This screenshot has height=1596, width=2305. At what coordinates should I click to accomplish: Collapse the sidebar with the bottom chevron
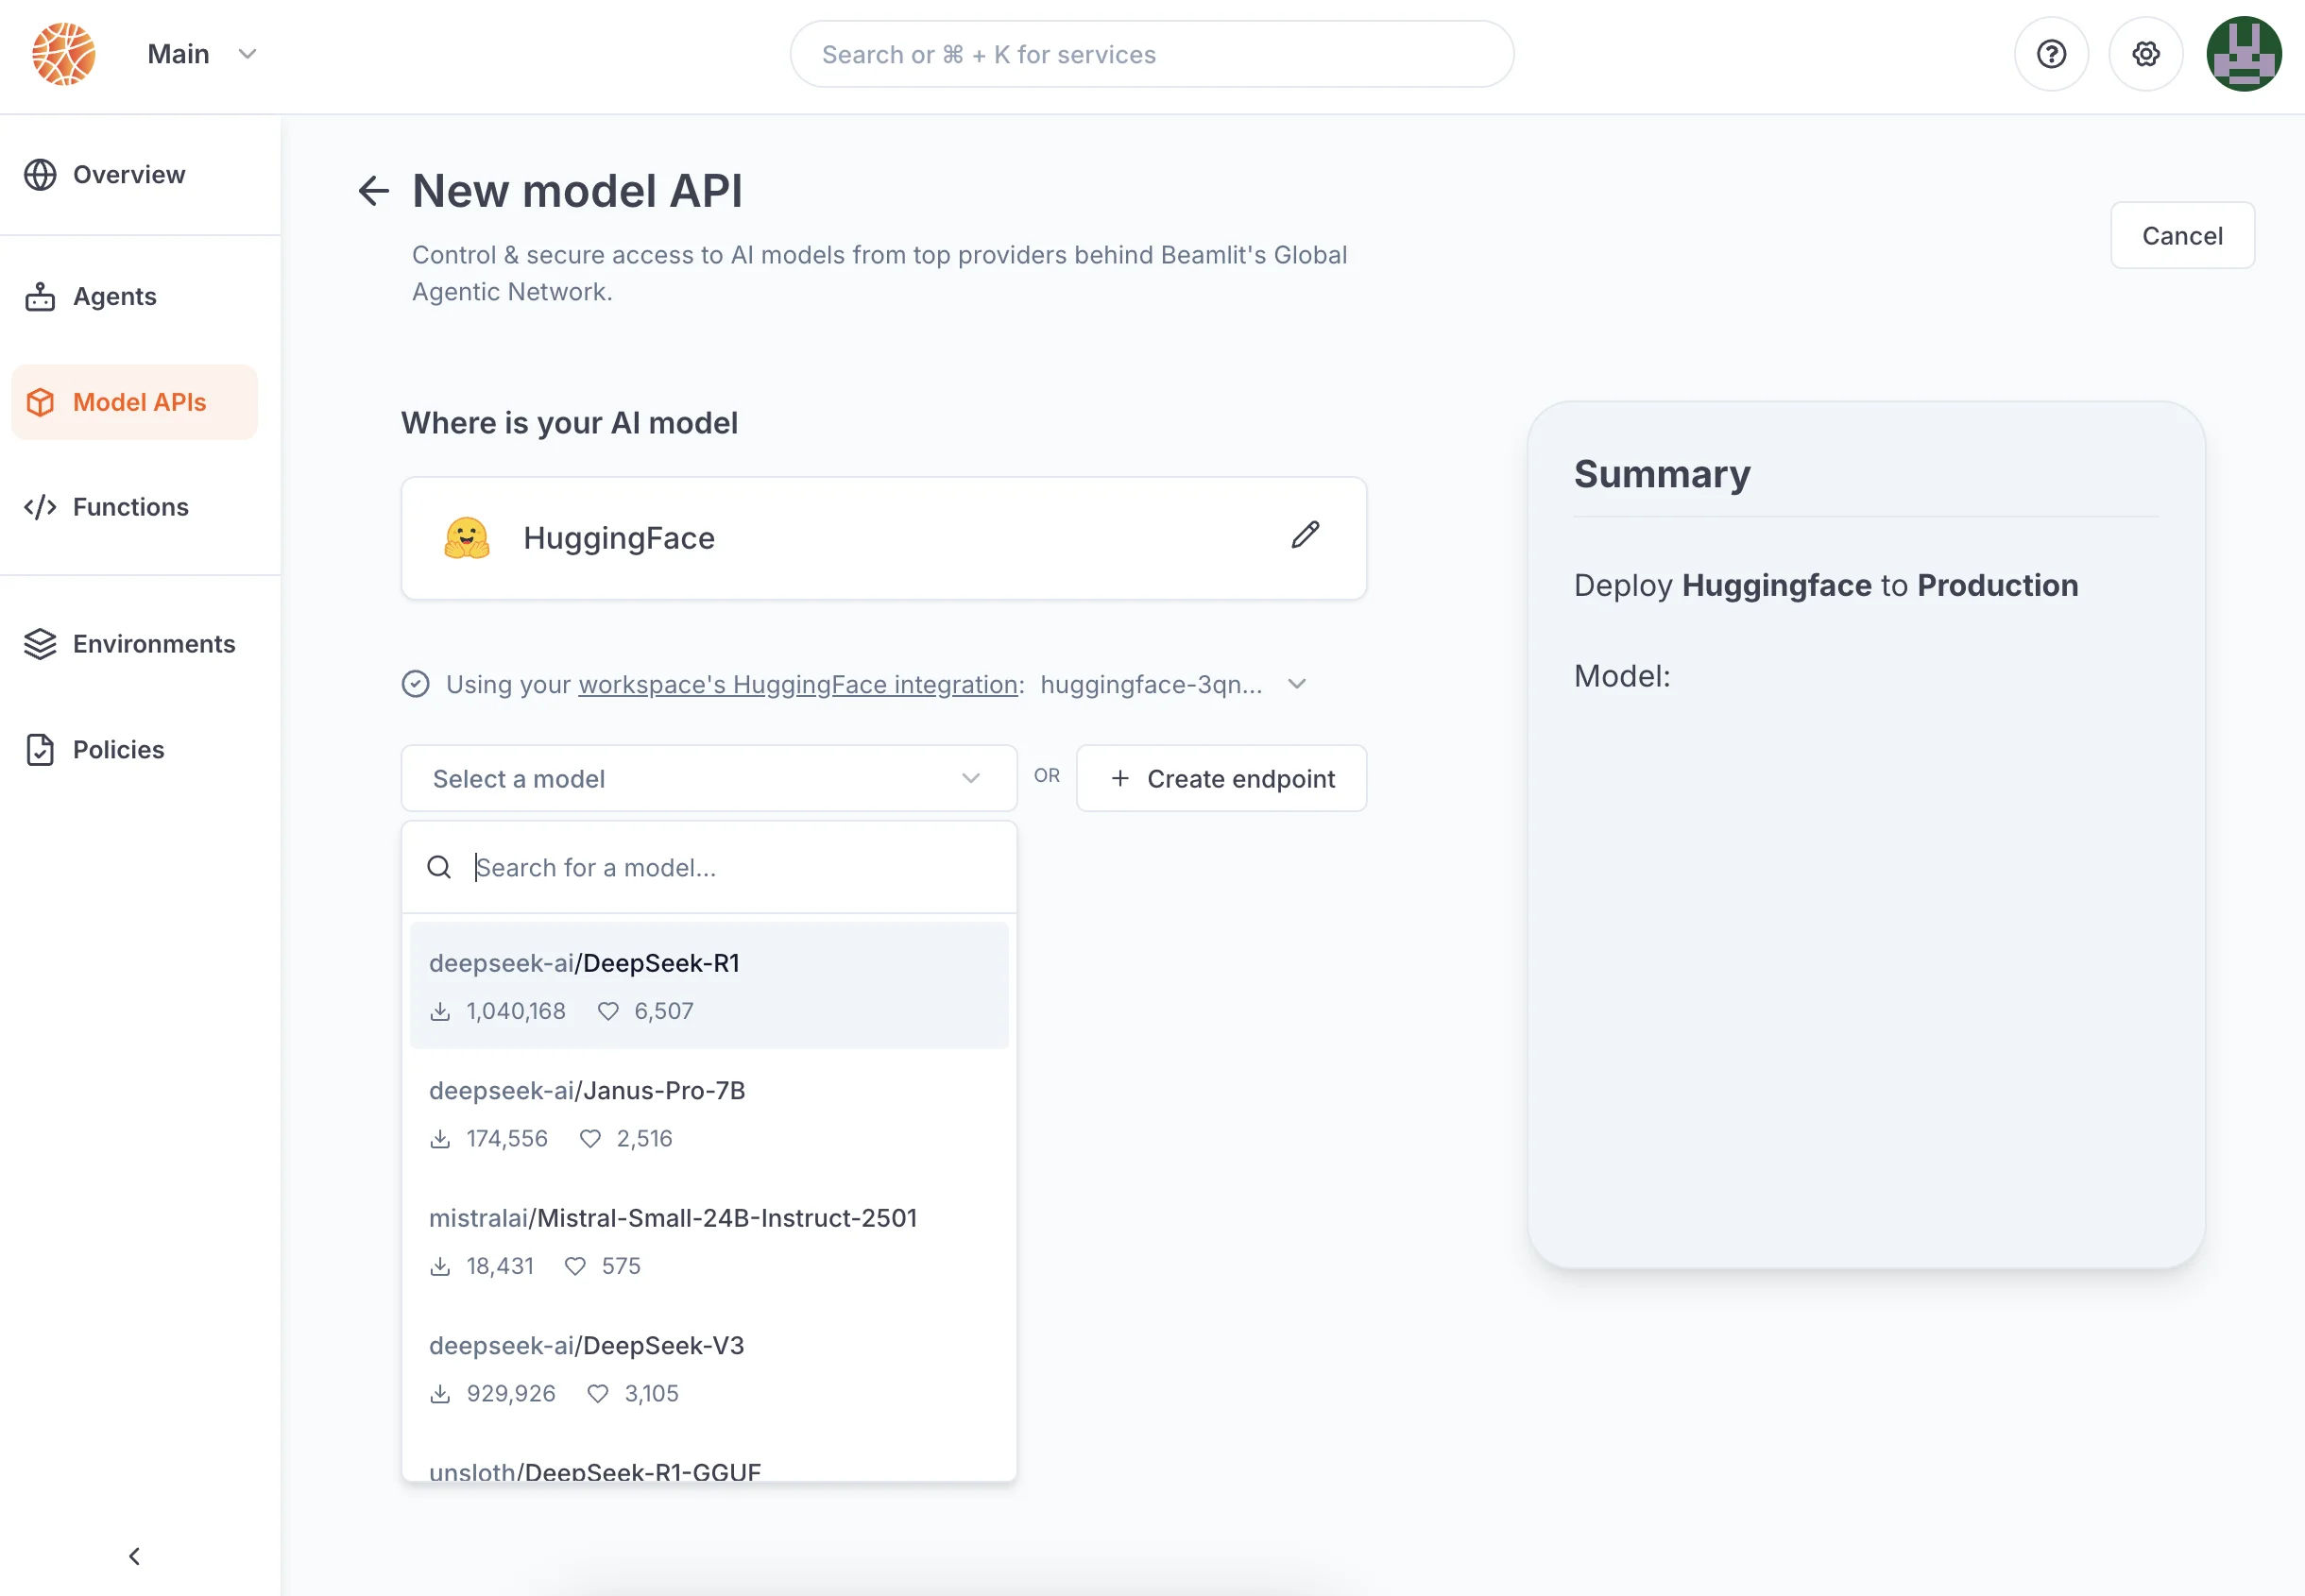(134, 1556)
